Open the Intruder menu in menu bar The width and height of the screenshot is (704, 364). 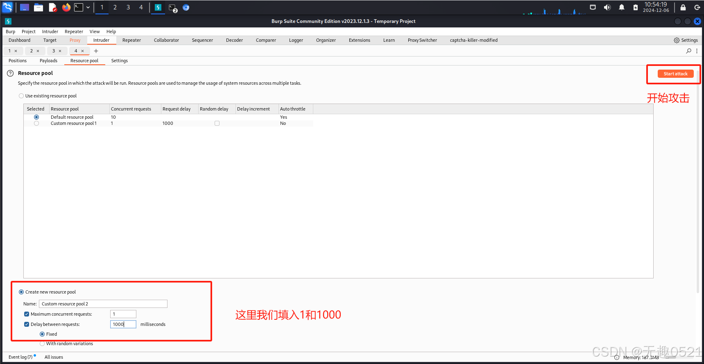[x=50, y=32]
